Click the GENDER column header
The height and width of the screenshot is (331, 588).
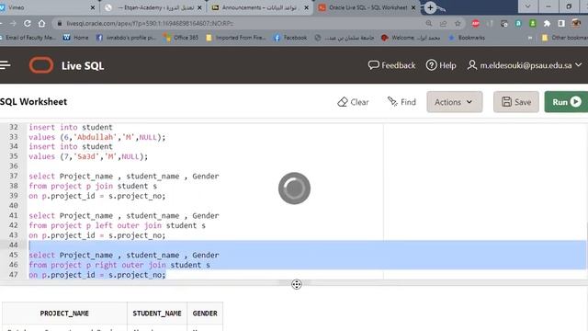pos(205,313)
